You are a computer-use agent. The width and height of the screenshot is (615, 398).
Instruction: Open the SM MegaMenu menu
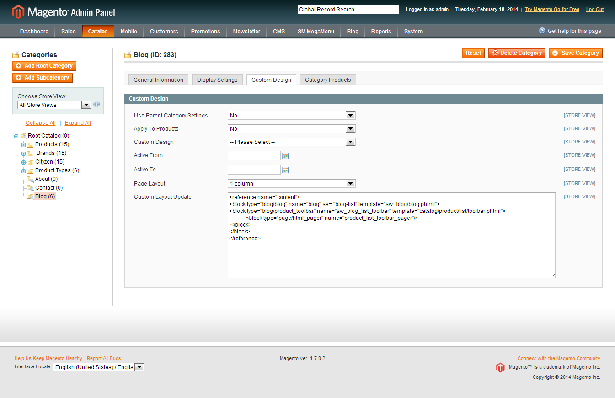(x=316, y=32)
